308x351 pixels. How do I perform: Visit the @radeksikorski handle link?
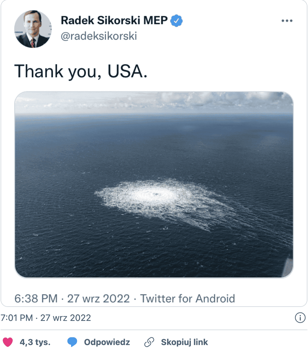(x=99, y=36)
